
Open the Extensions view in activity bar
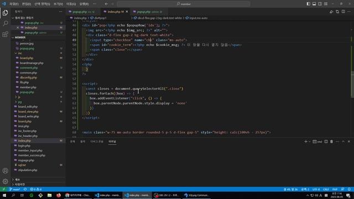(5, 34)
